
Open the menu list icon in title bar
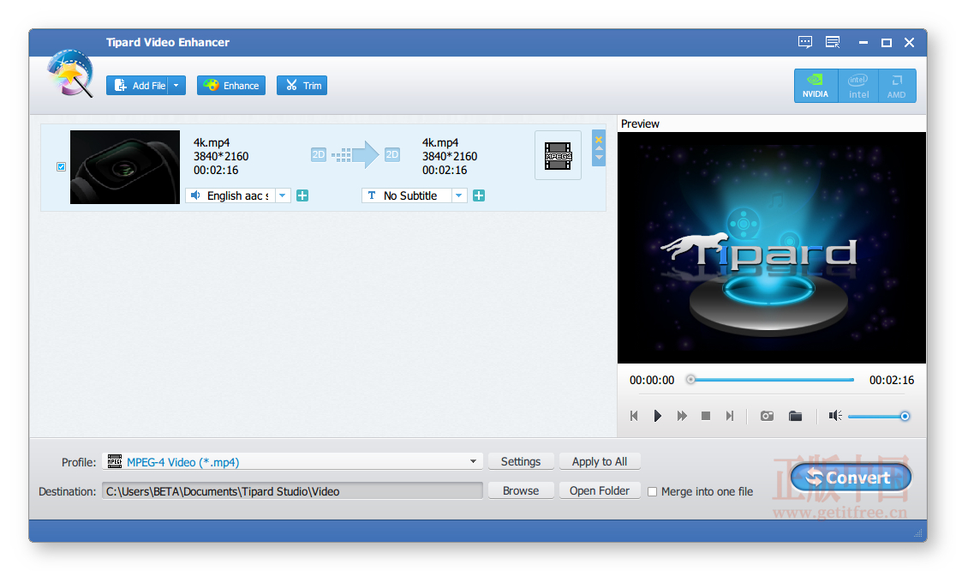pos(833,42)
